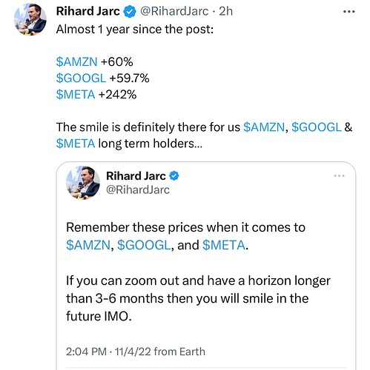370x370 pixels.
Task: Click $META before 'long term holders'
Action: [76, 144]
